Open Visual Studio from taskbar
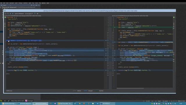186x105 pixels. 55,104
